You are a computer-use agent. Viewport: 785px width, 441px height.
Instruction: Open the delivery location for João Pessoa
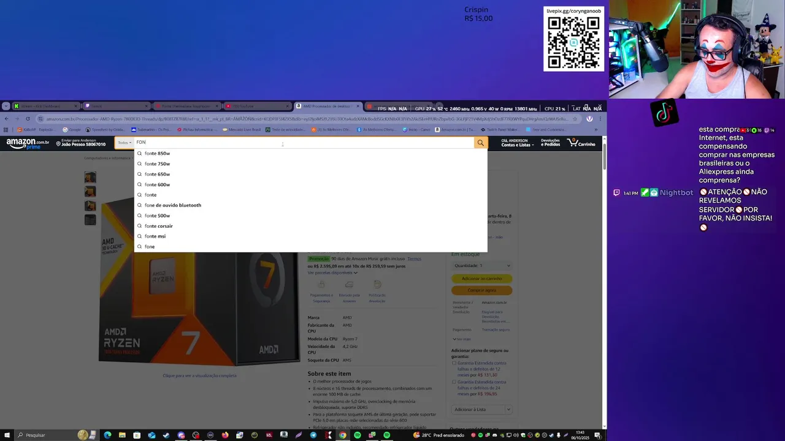(81, 143)
